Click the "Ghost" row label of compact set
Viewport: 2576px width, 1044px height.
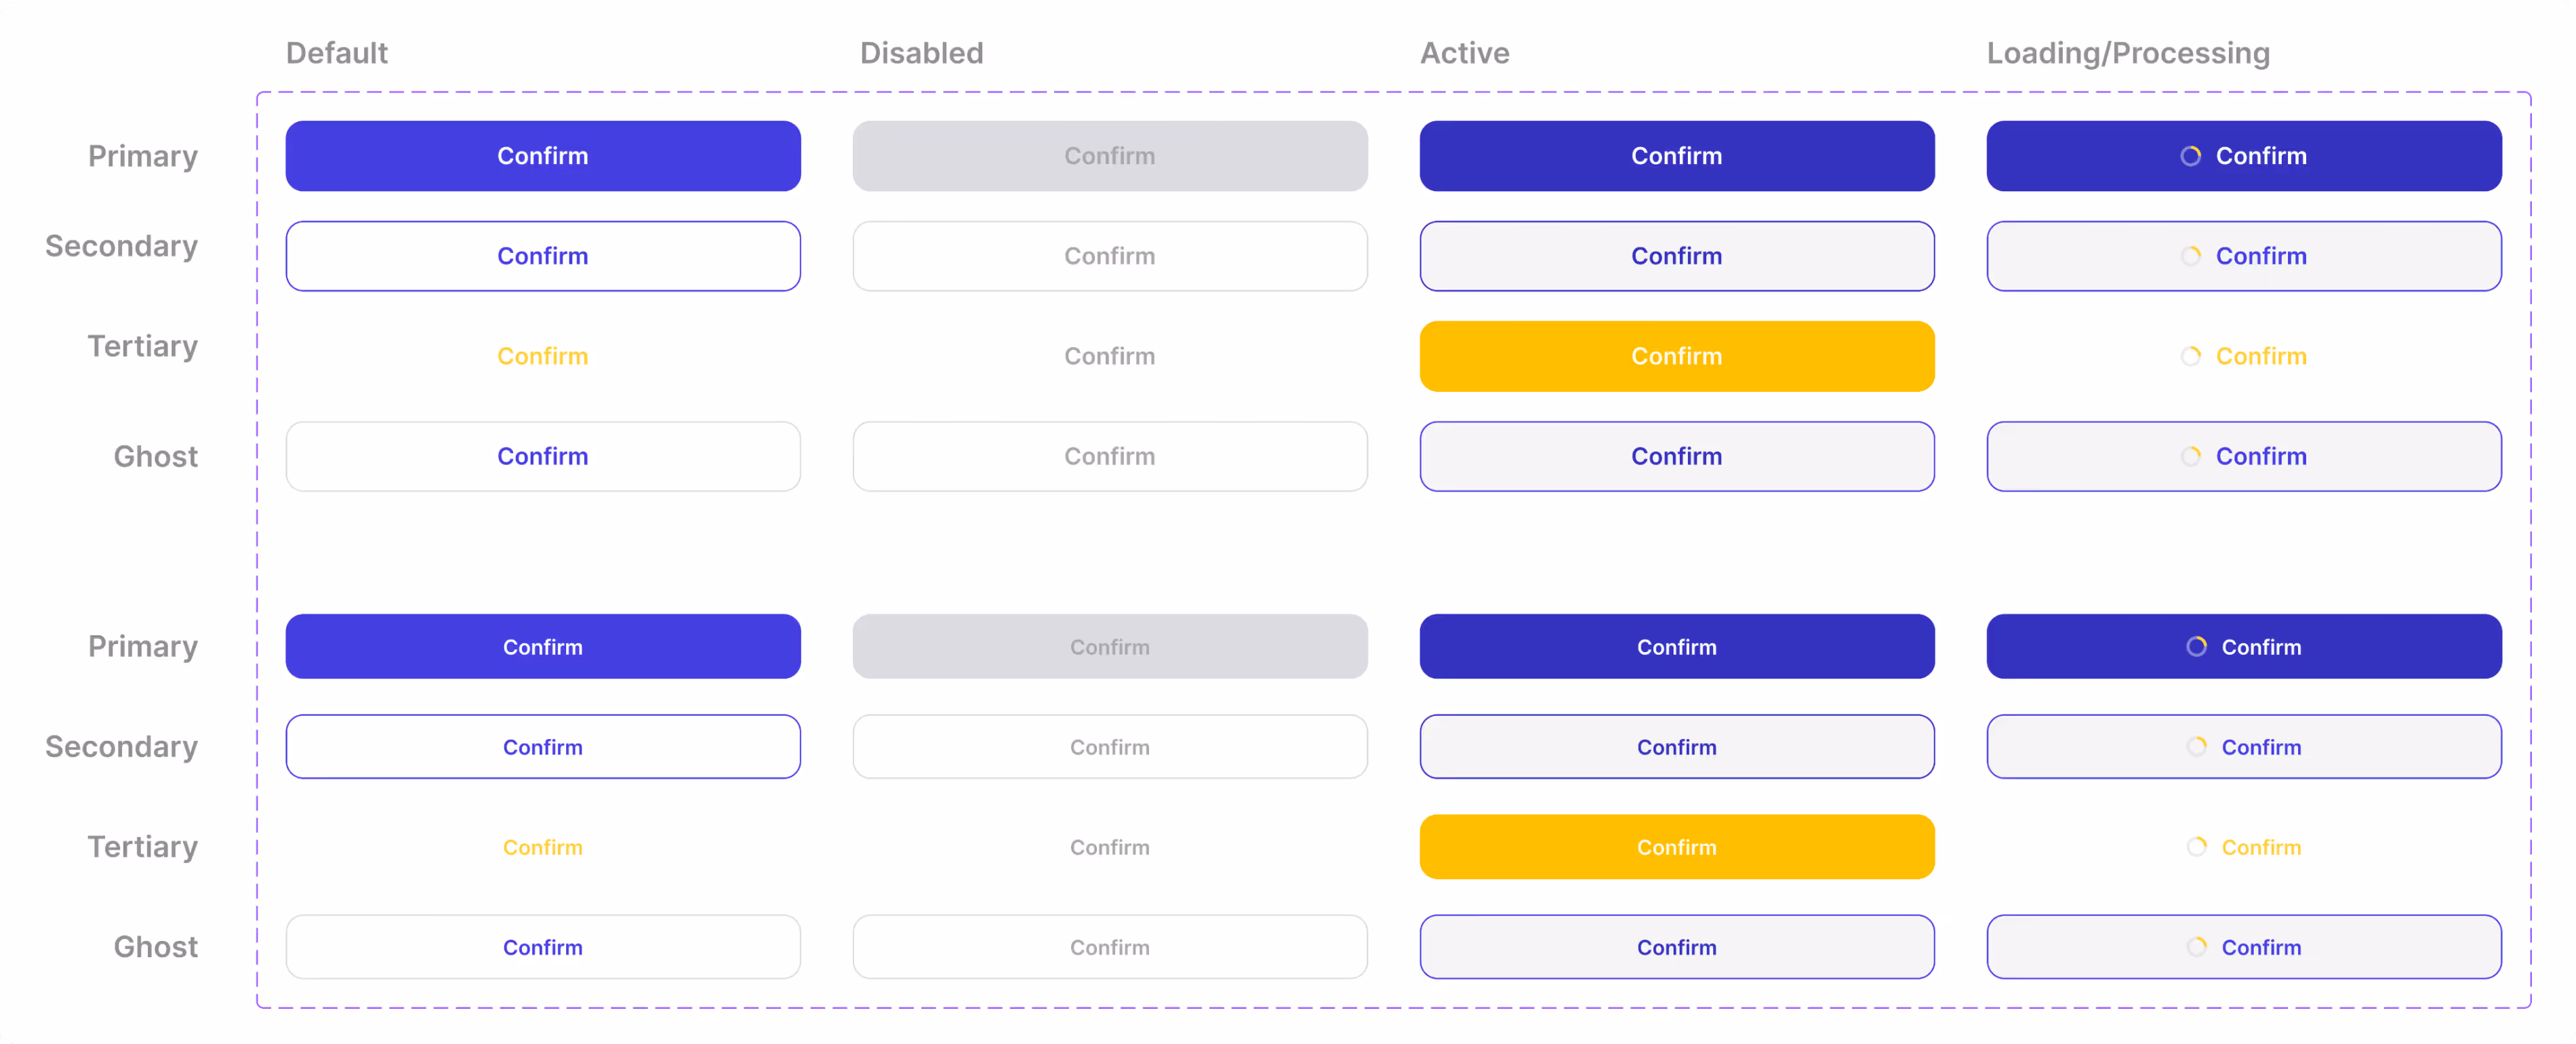[156, 946]
